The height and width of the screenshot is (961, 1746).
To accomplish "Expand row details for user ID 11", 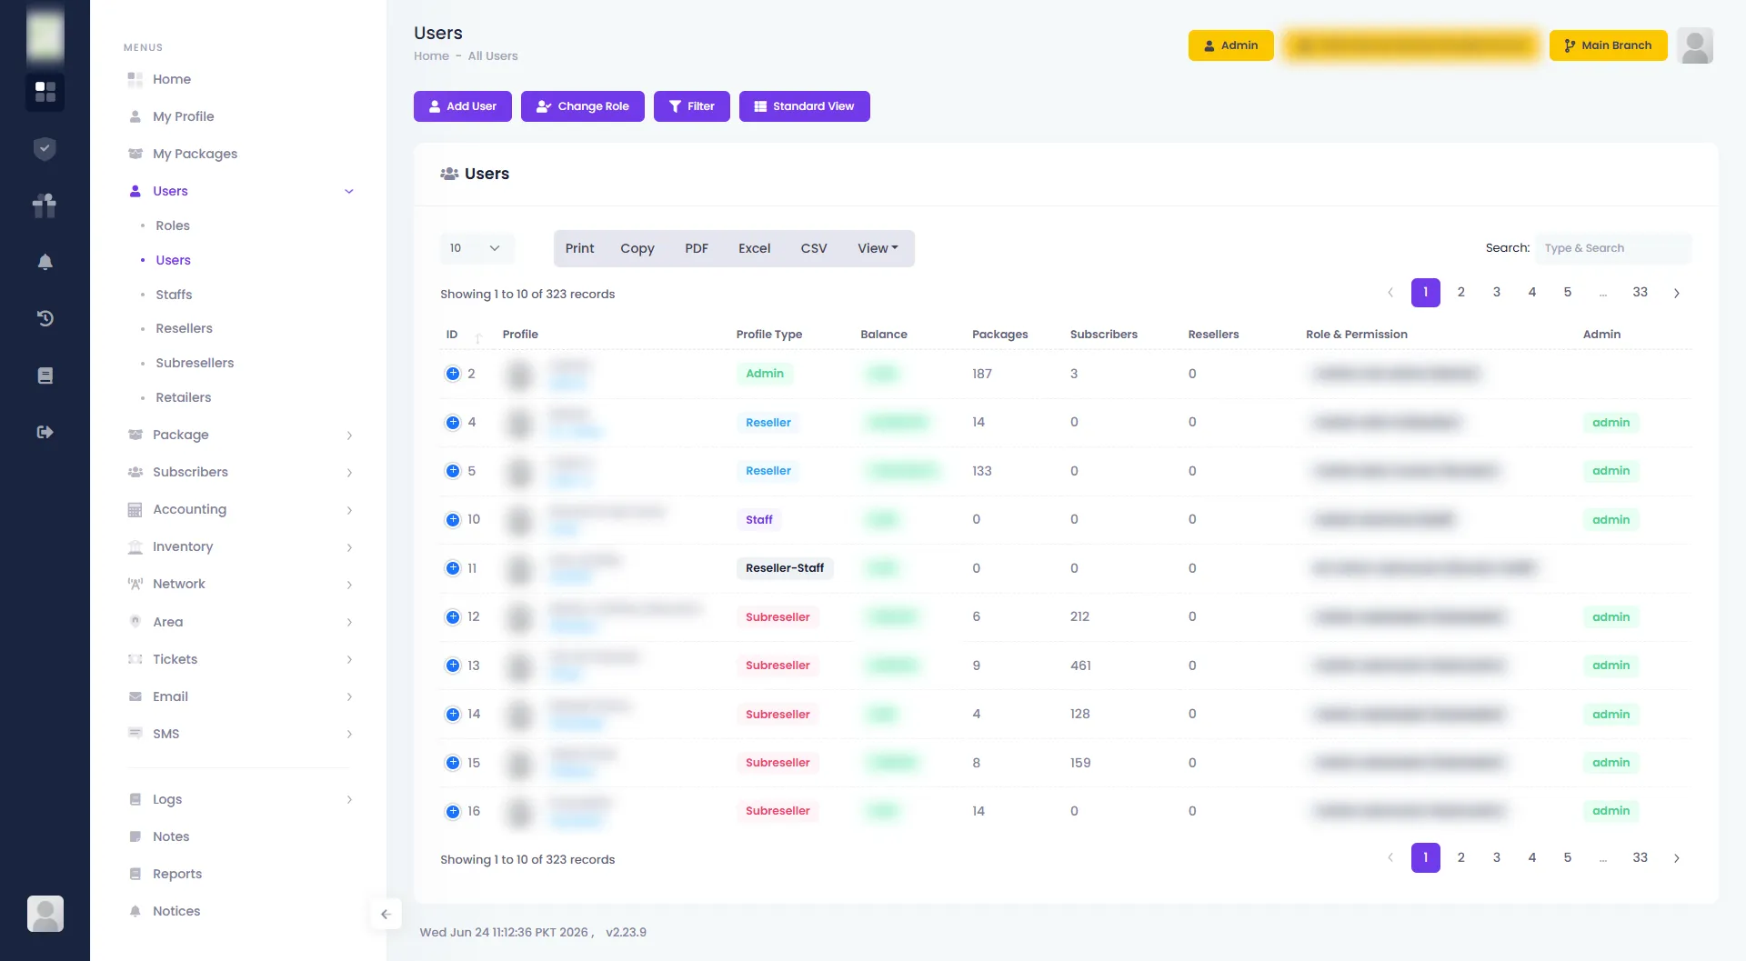I will click(x=453, y=568).
